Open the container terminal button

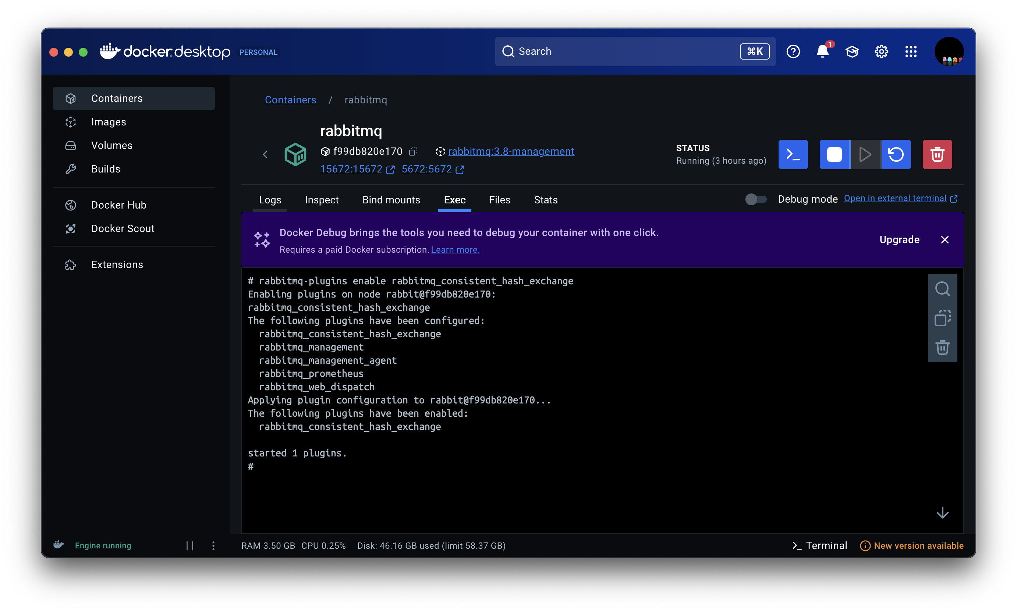793,154
